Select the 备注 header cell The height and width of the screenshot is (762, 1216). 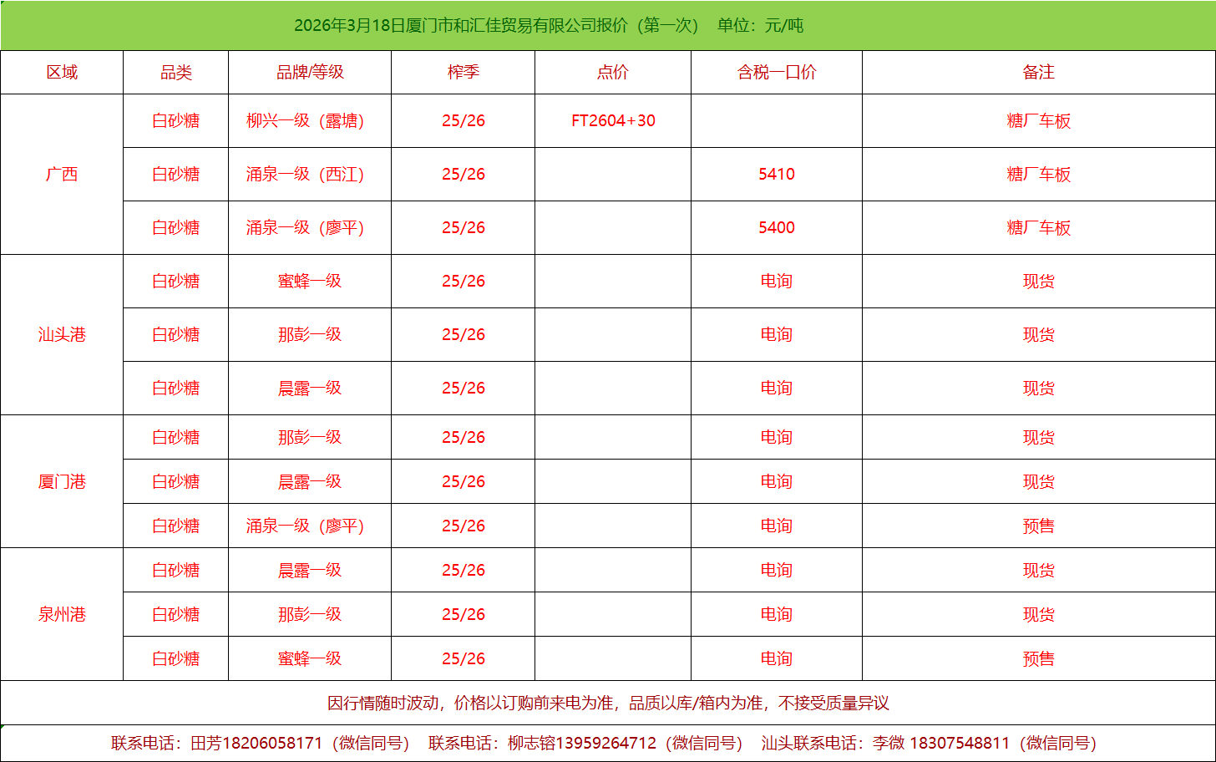[1038, 73]
